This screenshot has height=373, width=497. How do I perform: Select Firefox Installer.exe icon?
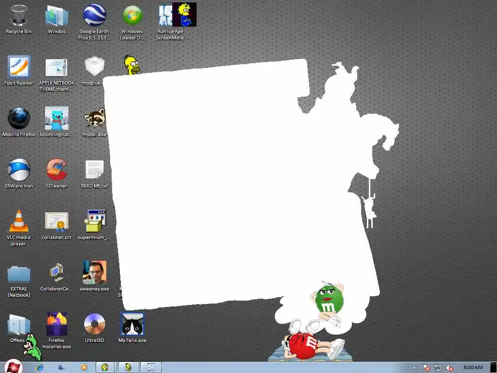pos(56,324)
